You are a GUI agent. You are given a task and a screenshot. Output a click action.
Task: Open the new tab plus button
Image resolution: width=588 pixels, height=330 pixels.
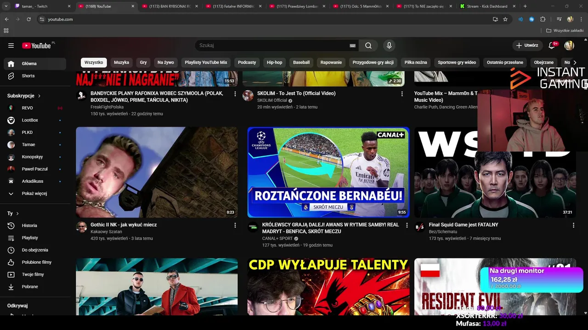click(x=525, y=6)
